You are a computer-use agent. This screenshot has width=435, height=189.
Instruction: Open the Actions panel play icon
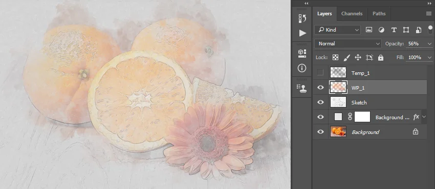click(x=302, y=33)
